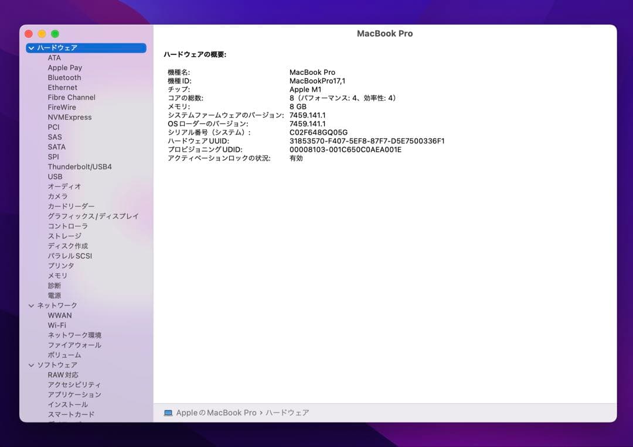Collapse the ソフトウェア section
The image size is (633, 447).
pos(31,365)
